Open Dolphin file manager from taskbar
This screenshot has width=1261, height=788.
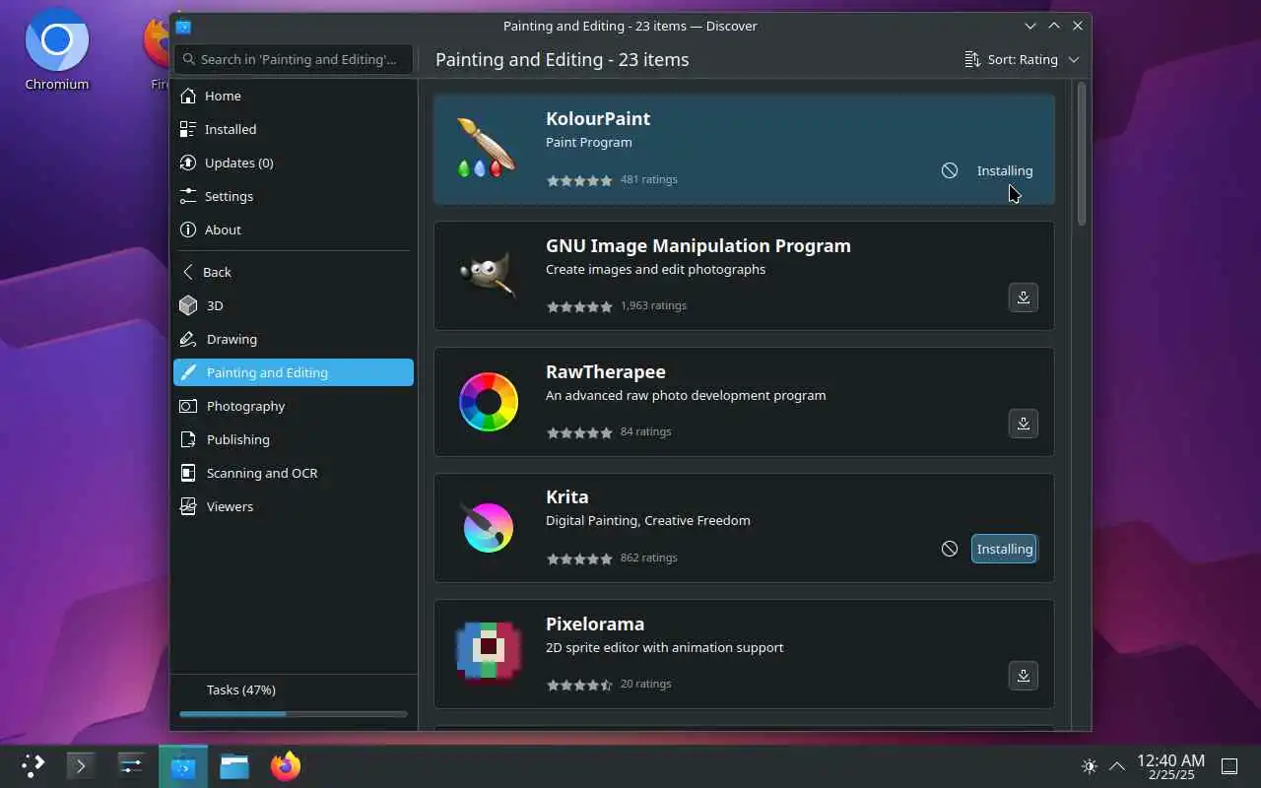[x=234, y=765]
